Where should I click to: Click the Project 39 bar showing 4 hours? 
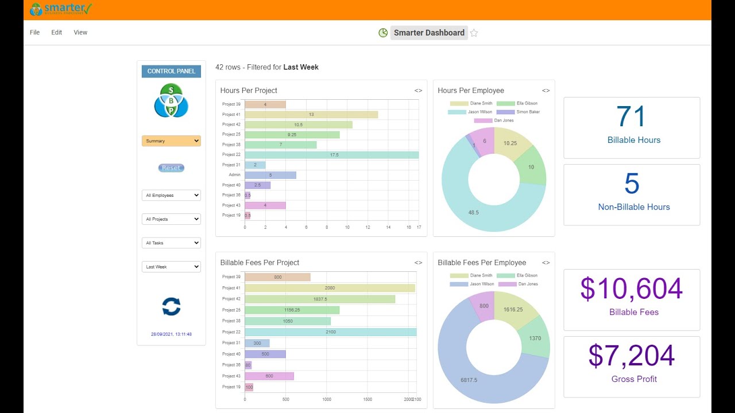(265, 104)
